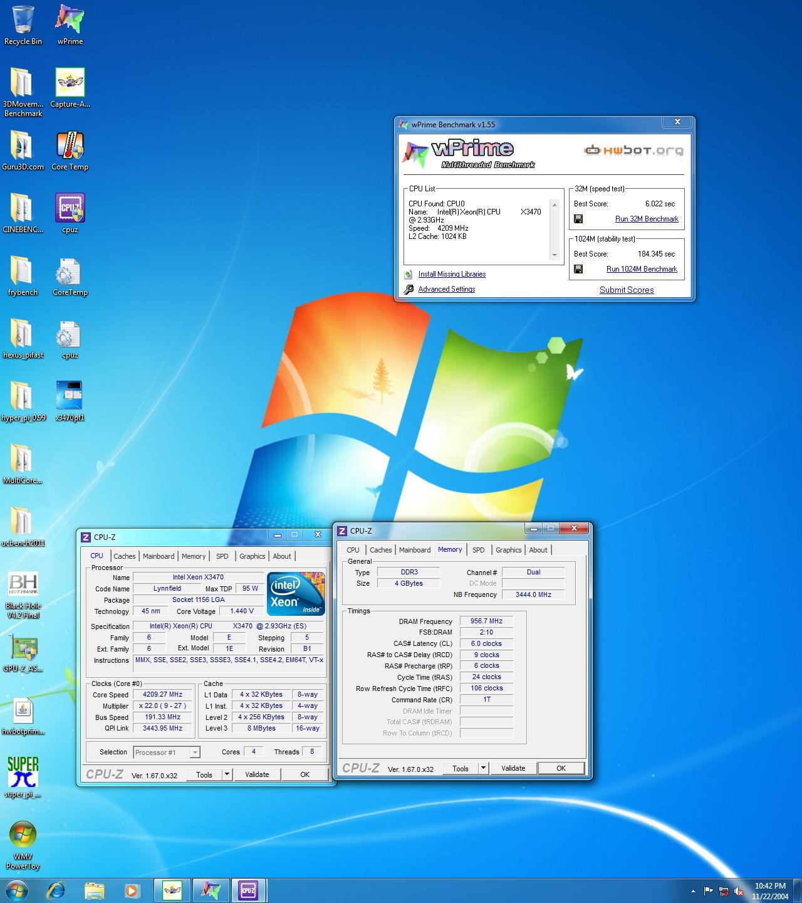Click Run 32M Benchmark link
802x903 pixels.
coord(647,219)
